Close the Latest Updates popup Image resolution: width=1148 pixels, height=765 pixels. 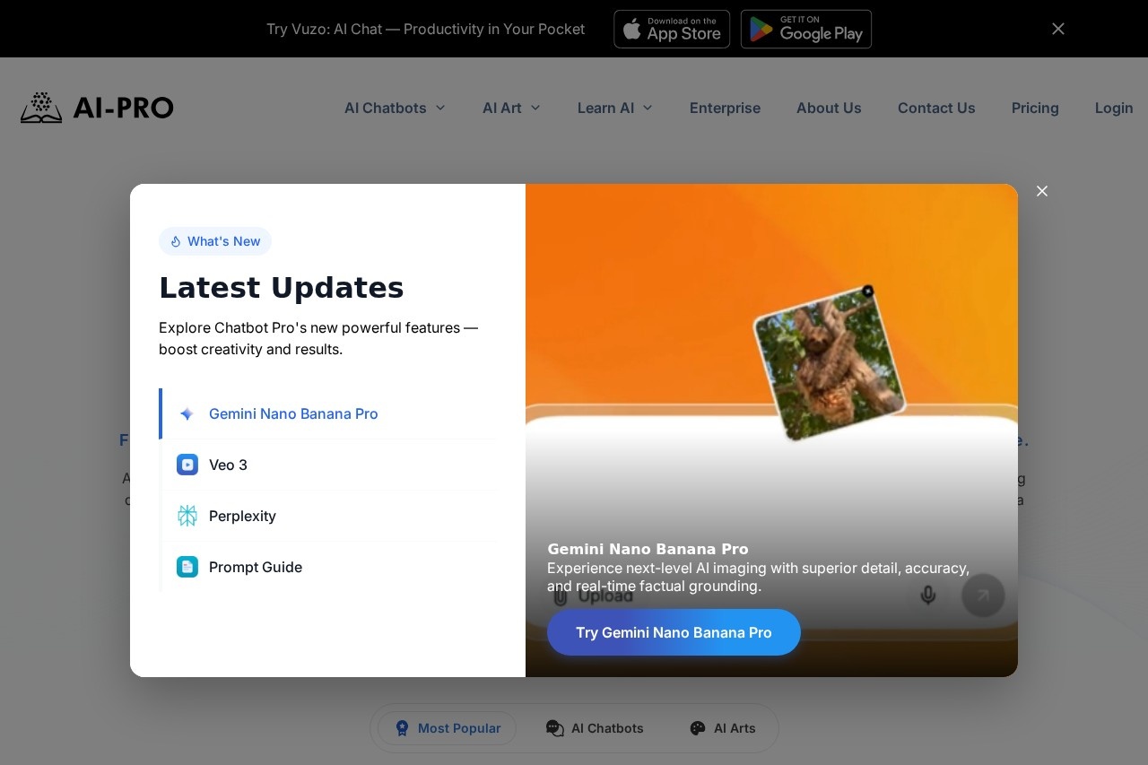[1041, 191]
